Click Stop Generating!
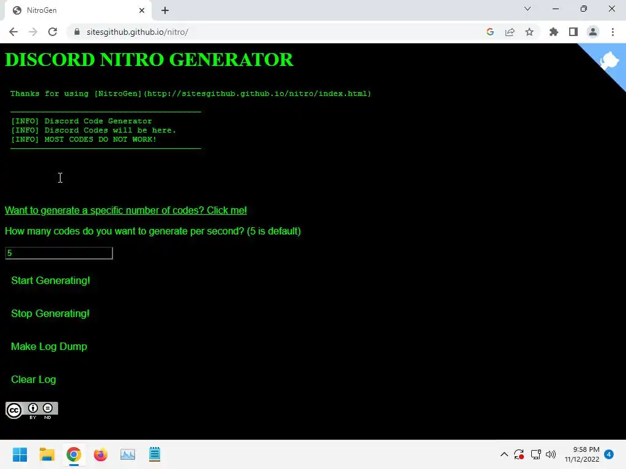The width and height of the screenshot is (626, 469). pos(50,313)
